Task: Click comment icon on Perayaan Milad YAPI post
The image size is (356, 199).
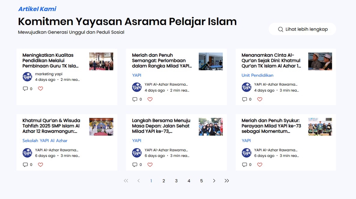Action: pyautogui.click(x=244, y=165)
